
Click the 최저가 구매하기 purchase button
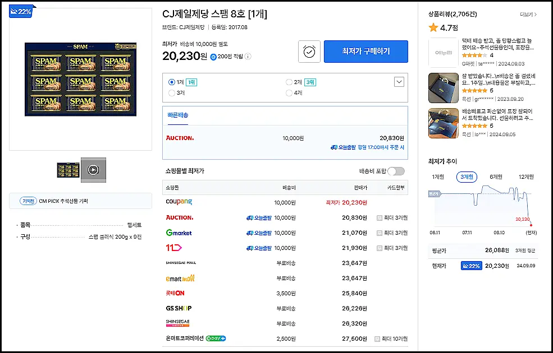365,52
